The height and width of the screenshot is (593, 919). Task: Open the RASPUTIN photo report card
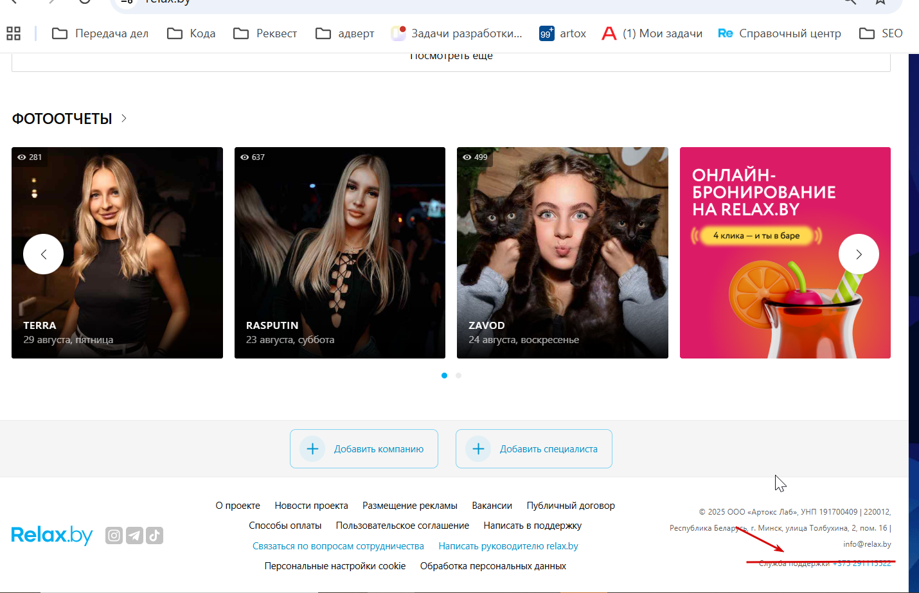pyautogui.click(x=340, y=252)
